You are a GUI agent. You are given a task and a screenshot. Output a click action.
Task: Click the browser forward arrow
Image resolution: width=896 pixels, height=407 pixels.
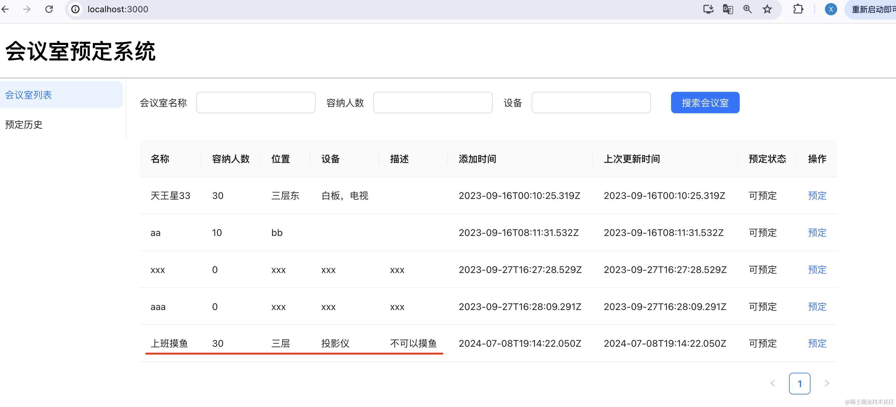click(x=27, y=9)
